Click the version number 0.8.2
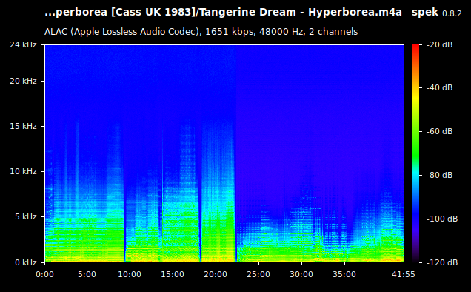This screenshot has height=292, width=471. [452, 13]
